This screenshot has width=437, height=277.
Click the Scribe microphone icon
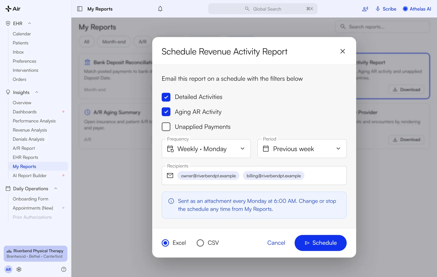[x=378, y=9]
